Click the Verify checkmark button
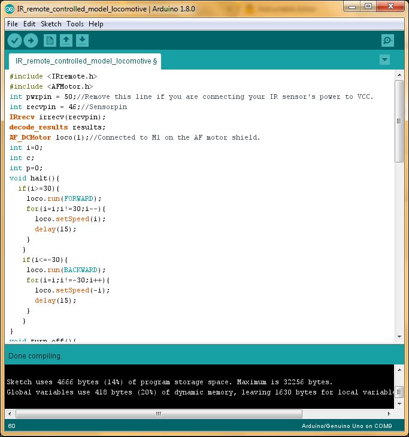Image resolution: width=409 pixels, height=437 pixels. [14, 41]
